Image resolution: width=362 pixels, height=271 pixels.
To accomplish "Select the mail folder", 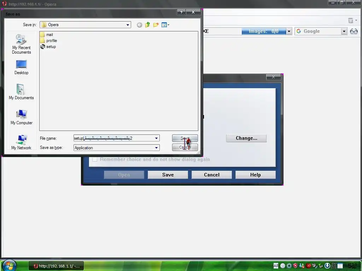I will (46, 35).
